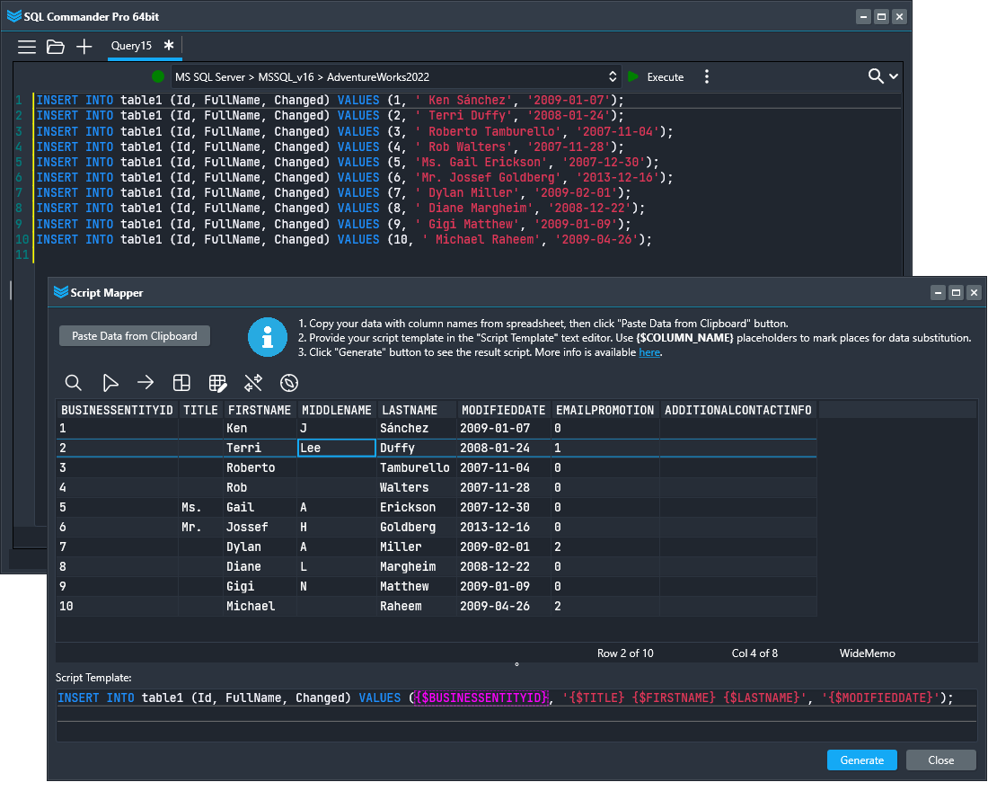The image size is (988, 791).
Task: Open the kebab menu beside Execute
Action: 707,76
